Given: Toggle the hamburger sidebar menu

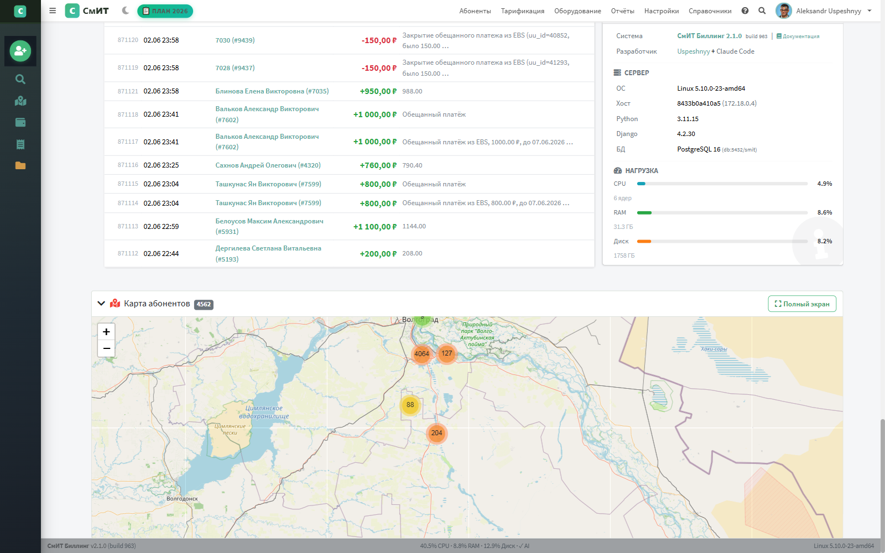Looking at the screenshot, I should click(53, 11).
